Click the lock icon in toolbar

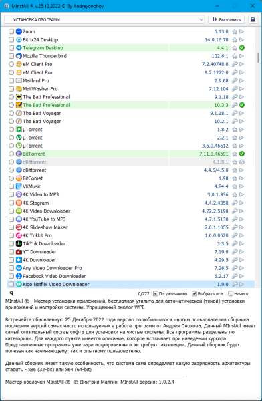click(x=253, y=19)
